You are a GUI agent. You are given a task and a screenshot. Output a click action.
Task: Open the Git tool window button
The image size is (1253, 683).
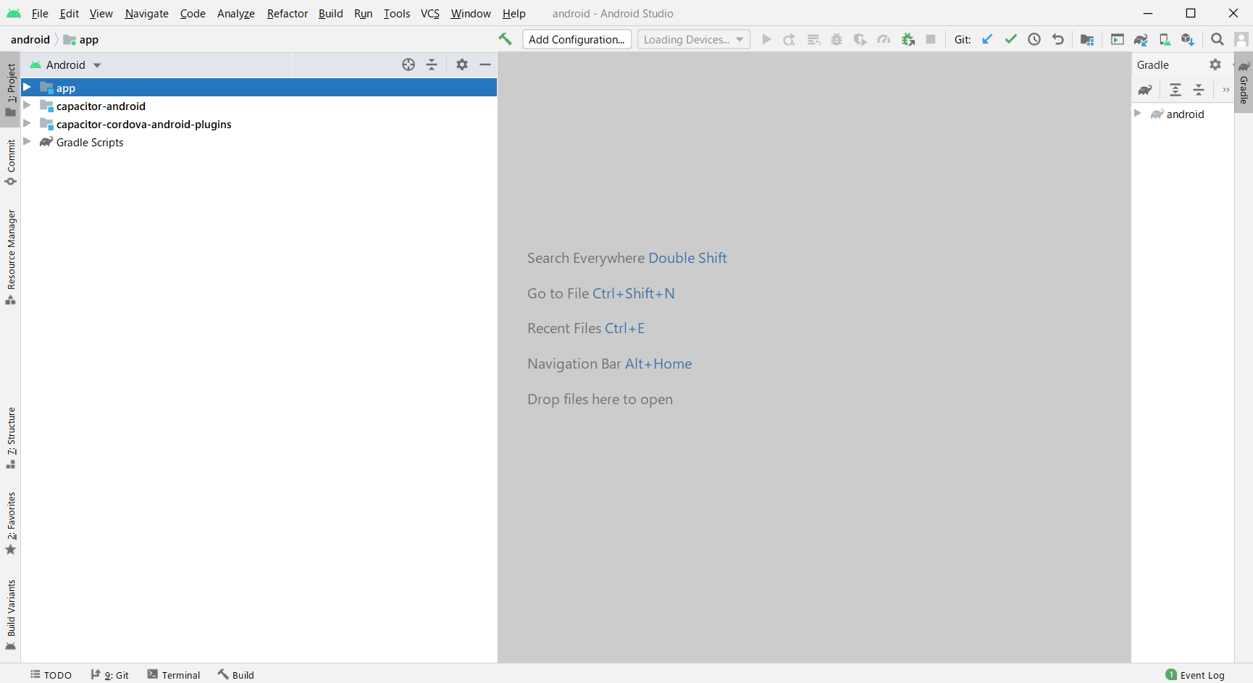[110, 675]
